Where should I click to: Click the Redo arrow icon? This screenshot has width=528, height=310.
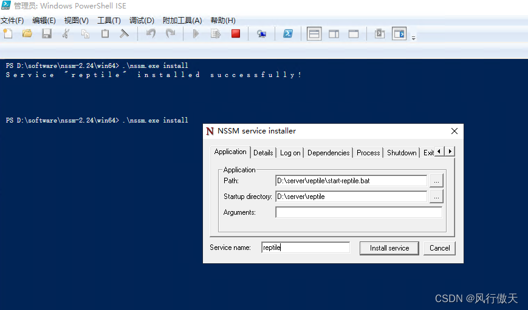170,33
